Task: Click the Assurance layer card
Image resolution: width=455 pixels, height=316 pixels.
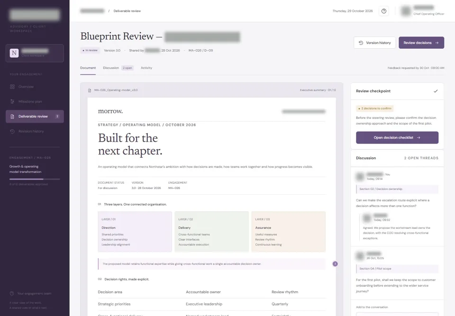Action: tap(289, 232)
